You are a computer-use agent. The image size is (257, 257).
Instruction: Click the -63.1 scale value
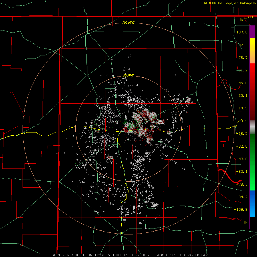(242, 172)
